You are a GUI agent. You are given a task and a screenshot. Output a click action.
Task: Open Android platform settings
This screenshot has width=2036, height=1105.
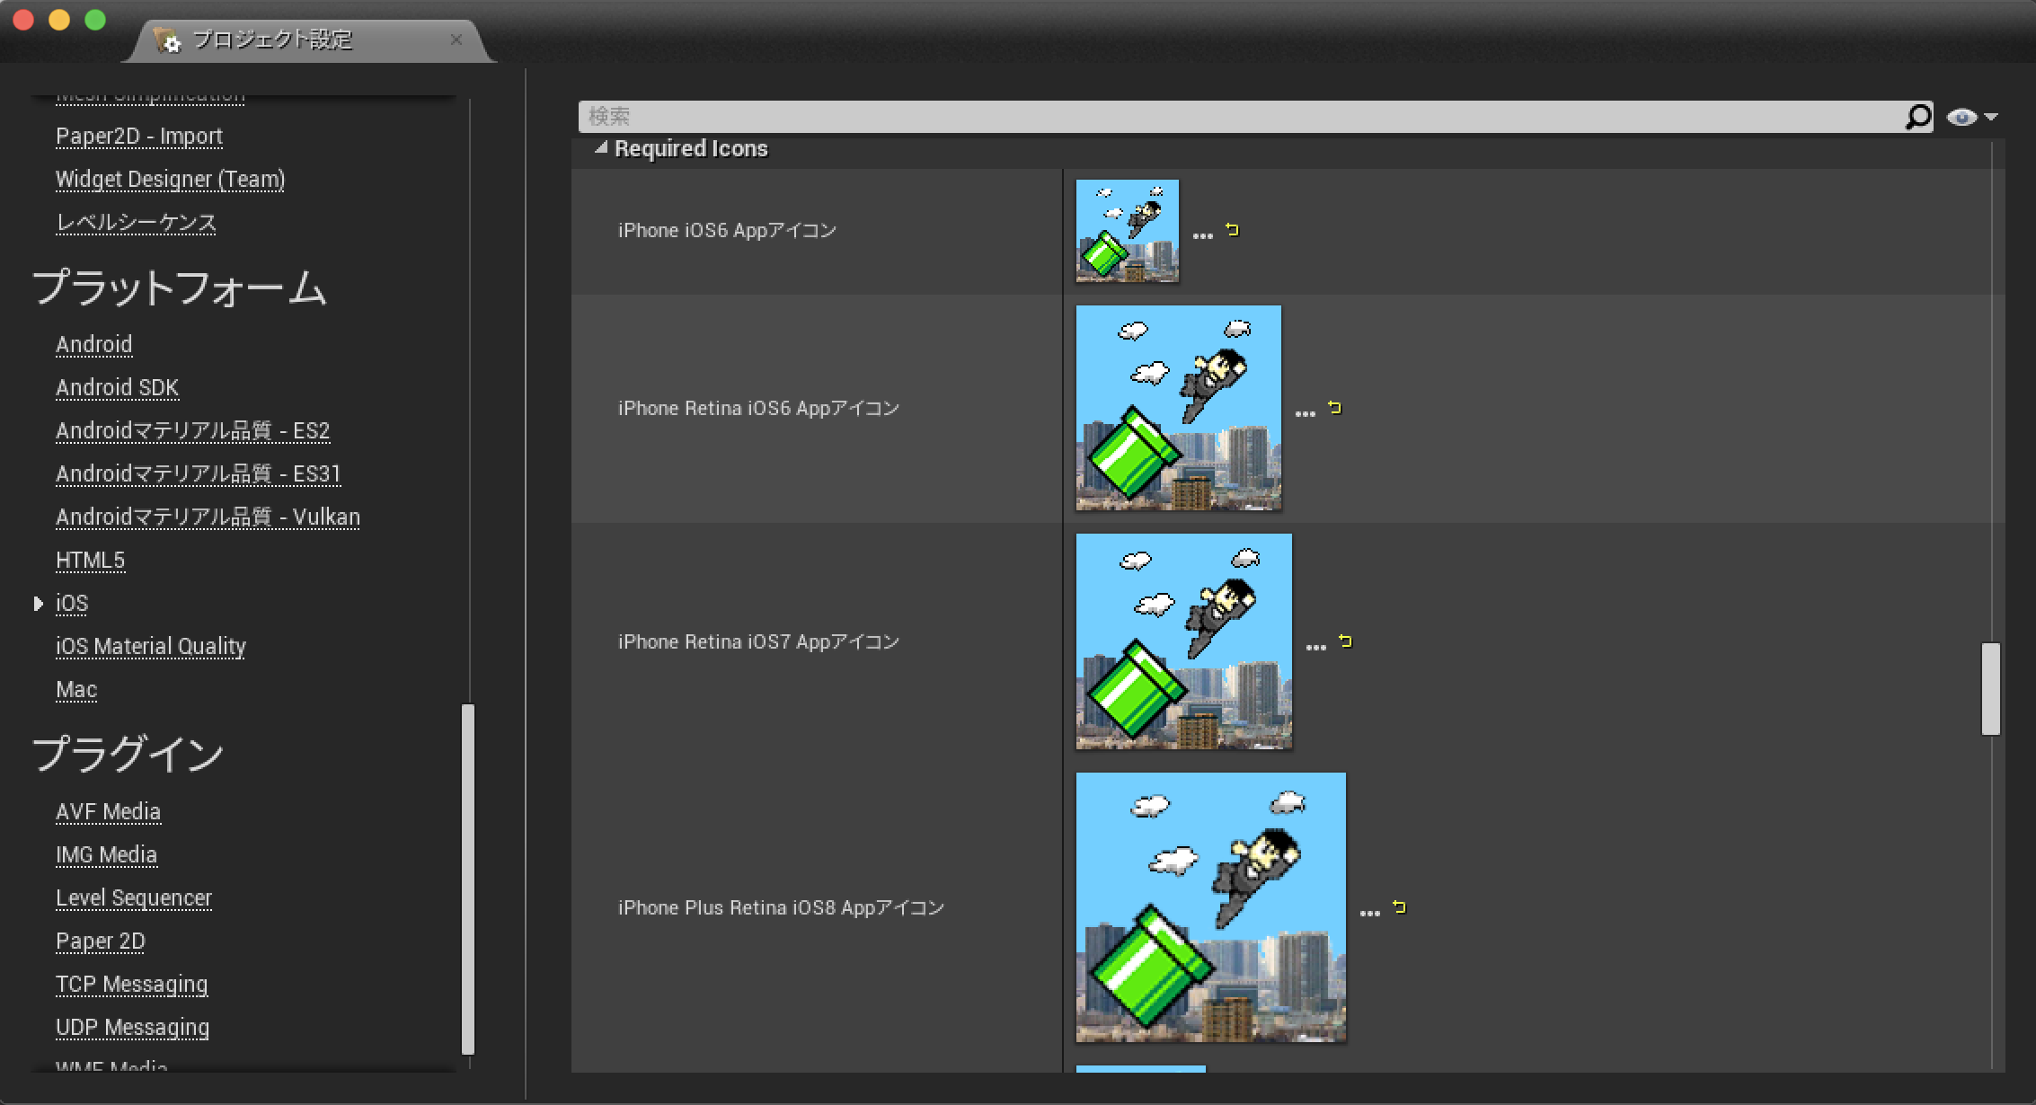pos(94,345)
